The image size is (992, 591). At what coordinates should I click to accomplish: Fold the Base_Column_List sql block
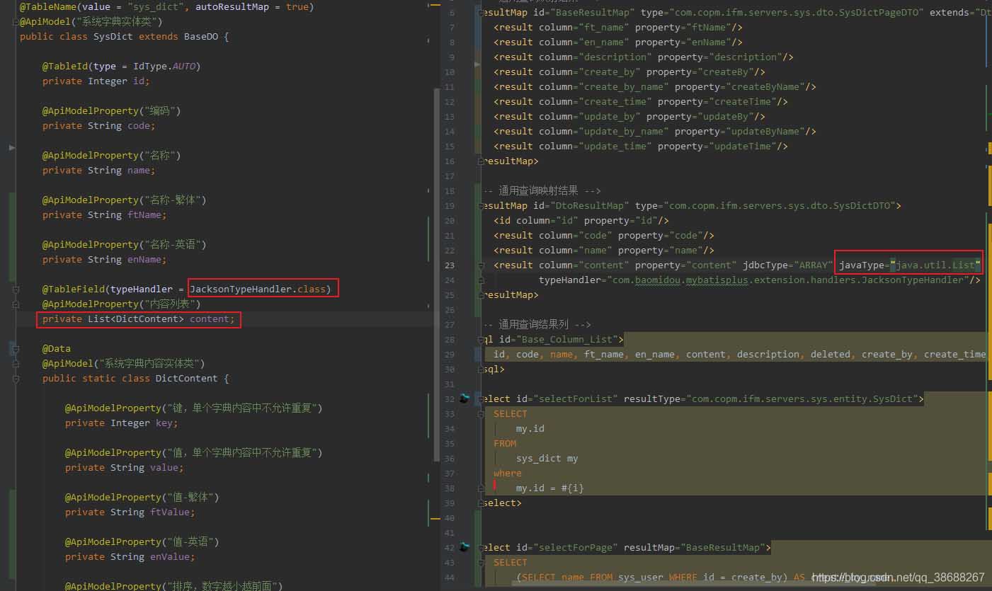[481, 340]
